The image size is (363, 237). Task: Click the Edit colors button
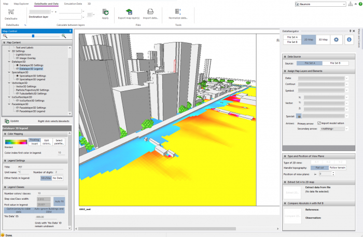coord(47,141)
